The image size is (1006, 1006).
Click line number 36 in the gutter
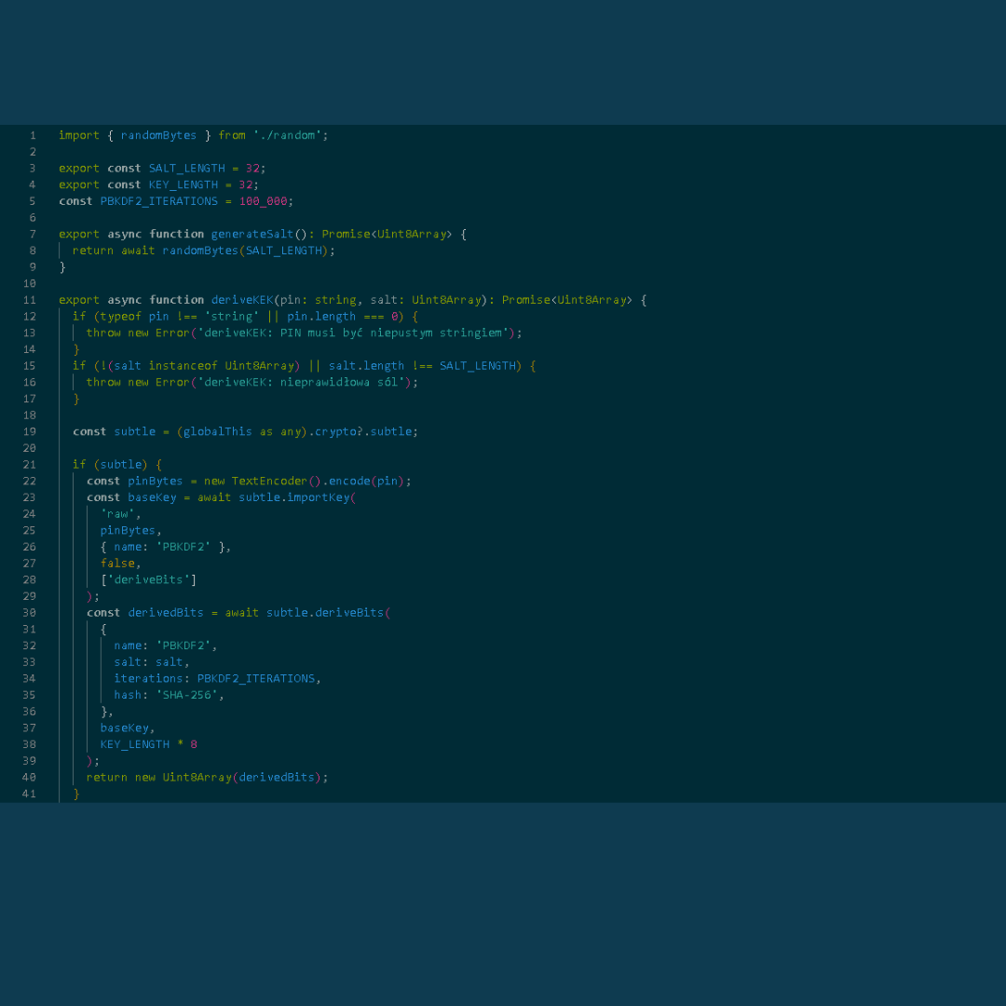pos(30,712)
